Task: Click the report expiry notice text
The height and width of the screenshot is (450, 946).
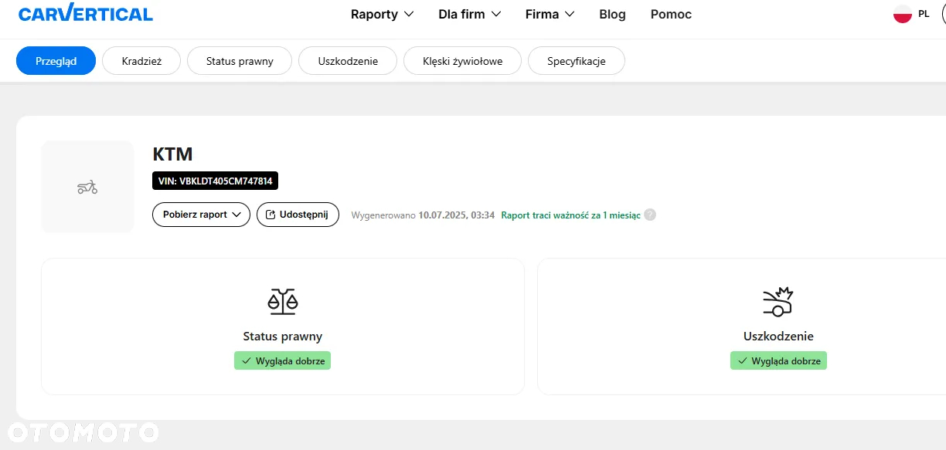Action: pos(570,215)
